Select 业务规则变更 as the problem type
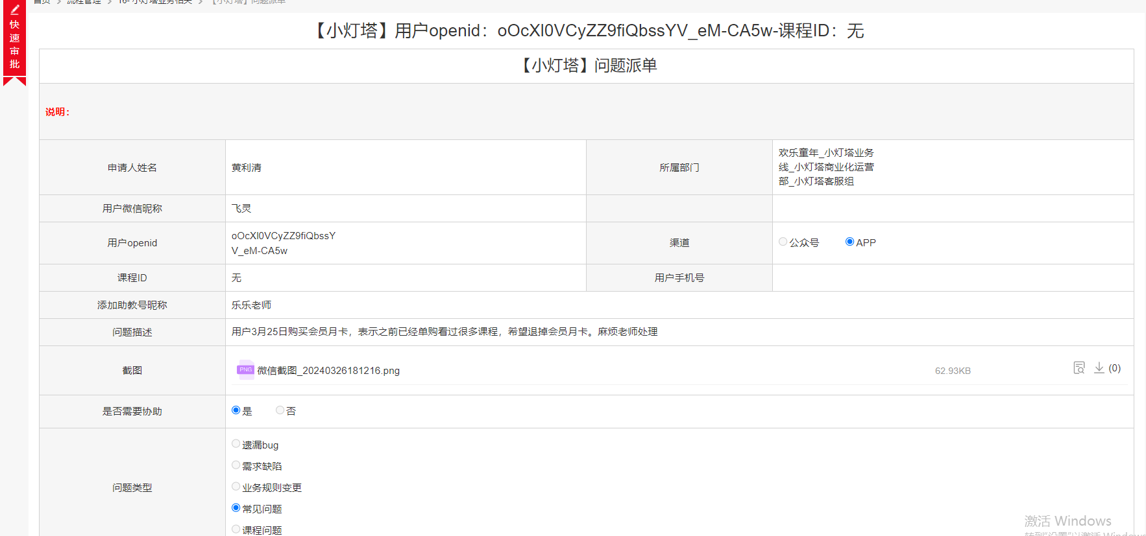Viewport: 1146px width, 536px height. [236, 487]
